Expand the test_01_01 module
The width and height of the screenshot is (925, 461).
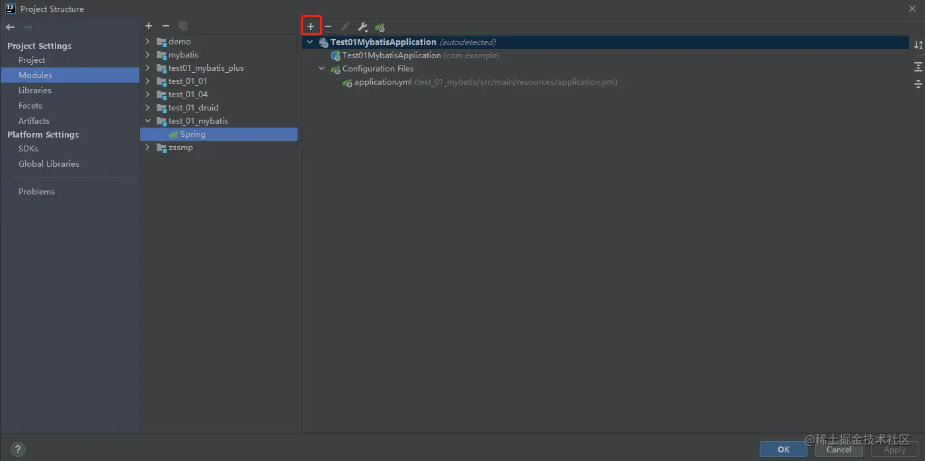(148, 81)
